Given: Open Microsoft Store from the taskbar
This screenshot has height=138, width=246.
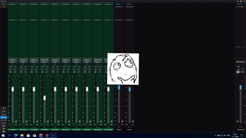Looking at the screenshot, I should click(28, 135).
